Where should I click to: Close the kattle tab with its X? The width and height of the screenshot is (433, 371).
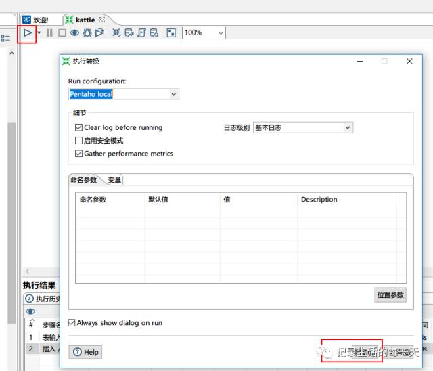102,20
